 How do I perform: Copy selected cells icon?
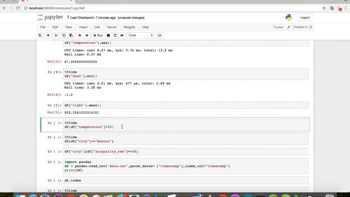pyautogui.click(x=64, y=35)
